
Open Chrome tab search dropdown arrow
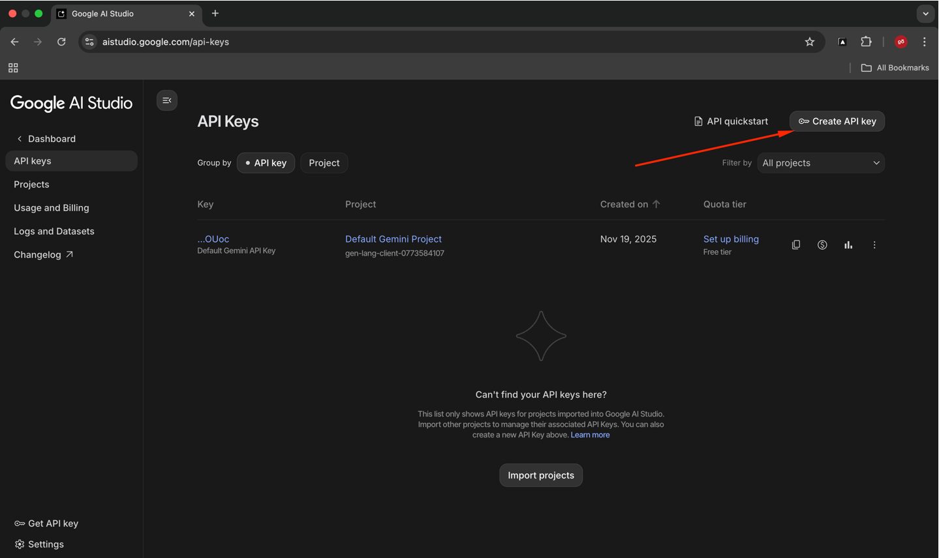pyautogui.click(x=925, y=14)
